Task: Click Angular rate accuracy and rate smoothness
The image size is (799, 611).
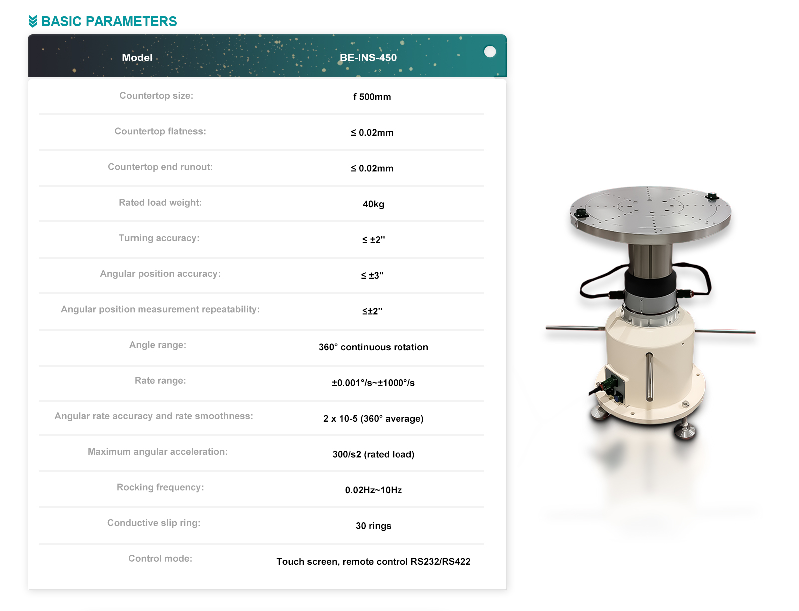Action: (x=154, y=416)
